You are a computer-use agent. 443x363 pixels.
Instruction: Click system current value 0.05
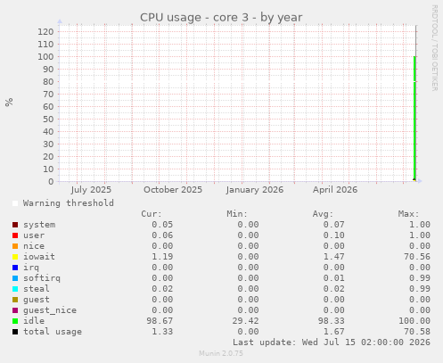click(162, 225)
